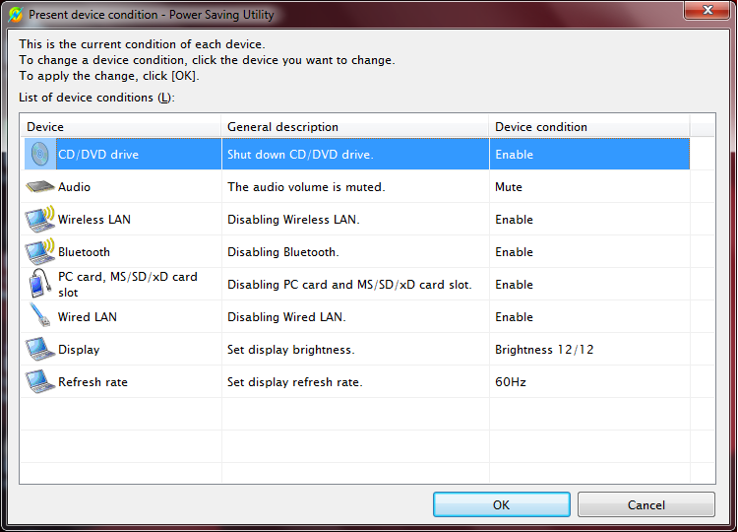Change the Brightness 12/12 value
Viewport: 738px width, 532px height.
(544, 350)
